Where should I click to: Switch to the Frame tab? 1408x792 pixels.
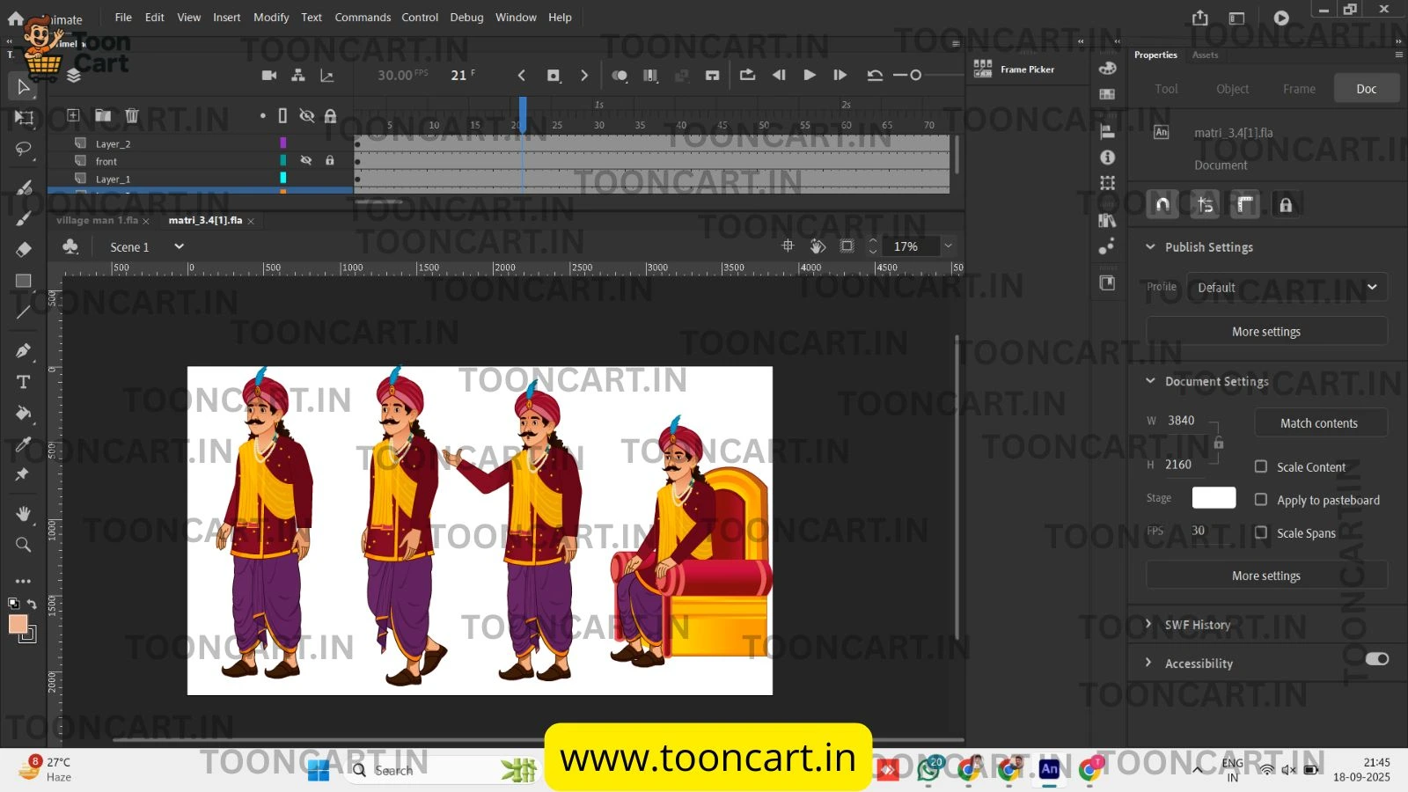coord(1299,89)
